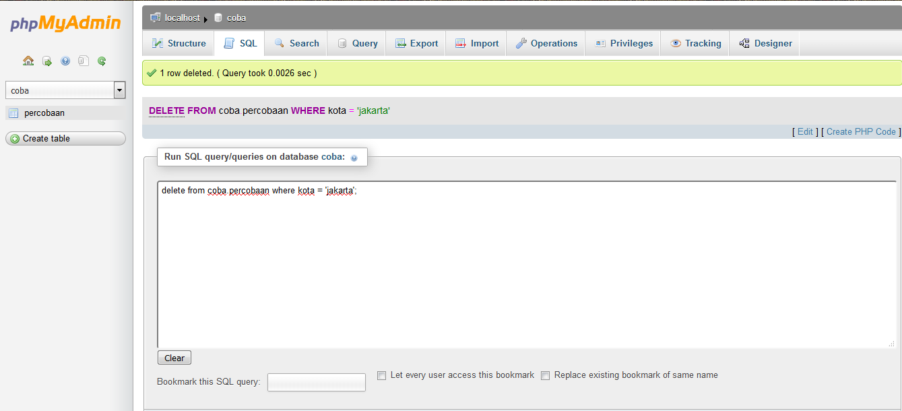Go to phpMyAdmin home via house icon
Viewport: 902px width, 411px height.
28,61
